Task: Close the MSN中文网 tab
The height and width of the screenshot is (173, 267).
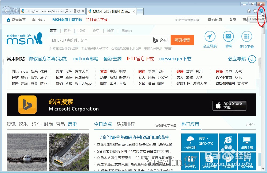Action: tap(134, 11)
